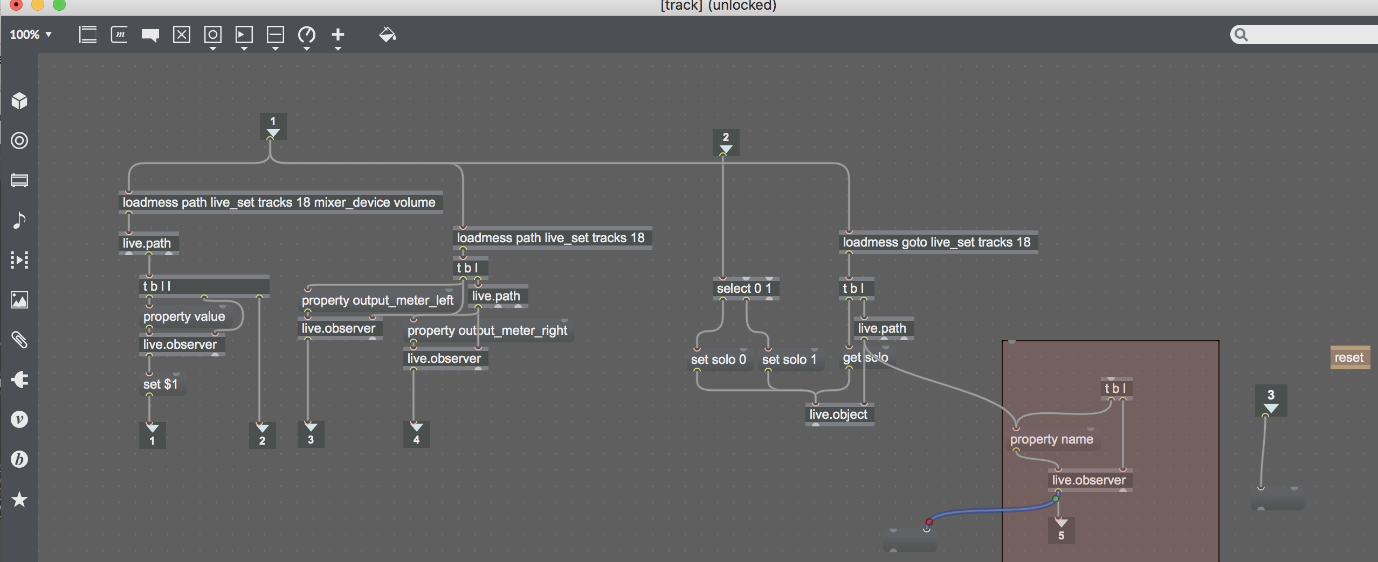This screenshot has width=1378, height=562.
Task: Select the 'loadmess goto live_set tracks 18' object
Action: (938, 242)
